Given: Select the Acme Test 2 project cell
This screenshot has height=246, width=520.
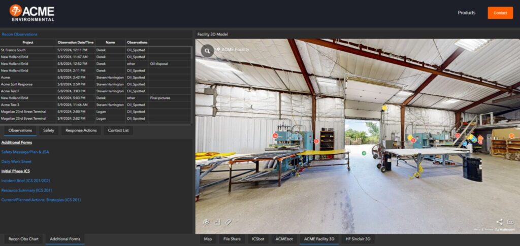Looking at the screenshot, I should tap(28, 91).
